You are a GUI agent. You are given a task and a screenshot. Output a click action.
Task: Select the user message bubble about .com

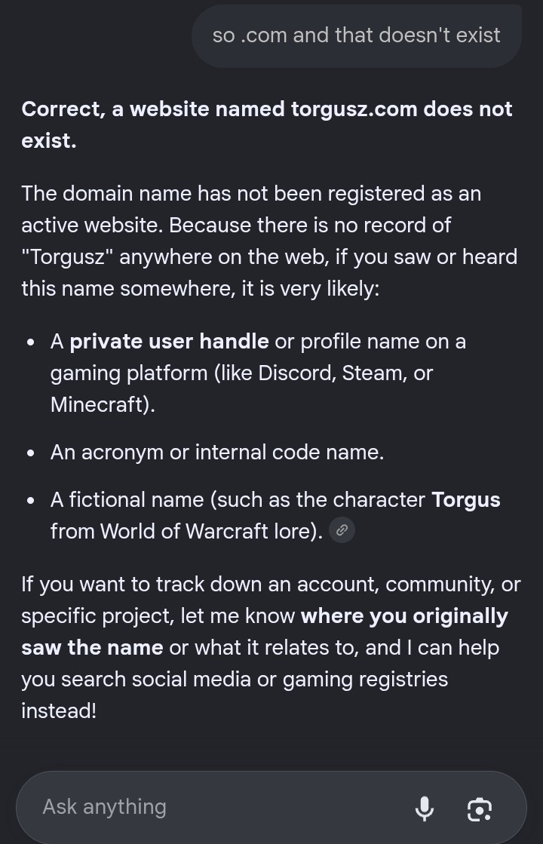[357, 35]
